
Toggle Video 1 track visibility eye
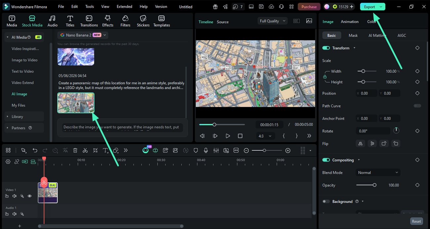(29, 196)
